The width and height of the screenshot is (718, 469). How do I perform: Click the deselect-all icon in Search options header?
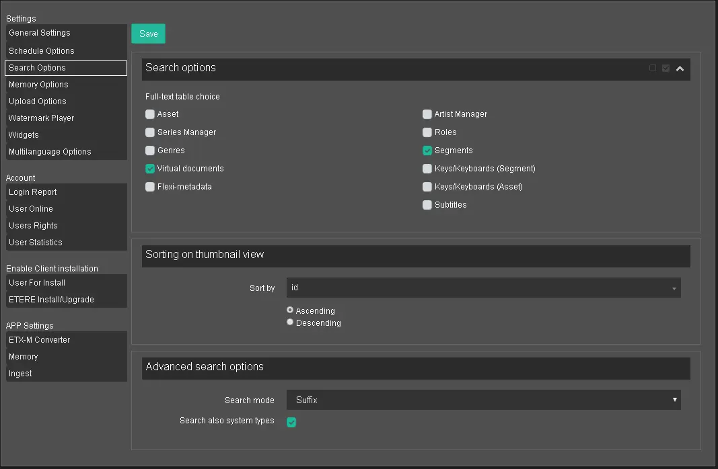[x=652, y=68]
